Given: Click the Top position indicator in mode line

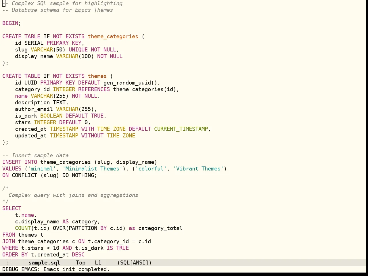Looking at the screenshot, I should (x=80, y=263).
